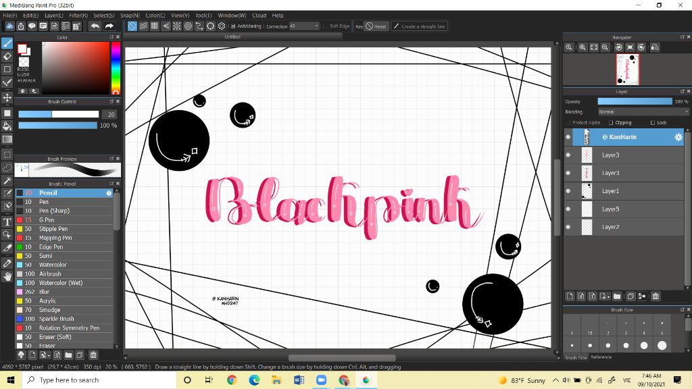Image resolution: width=692 pixels, height=389 pixels.
Task: Hide the Layer1 layer
Action: (x=568, y=191)
